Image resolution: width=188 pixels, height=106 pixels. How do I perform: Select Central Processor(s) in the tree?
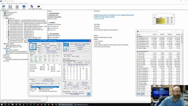coord(11,12)
